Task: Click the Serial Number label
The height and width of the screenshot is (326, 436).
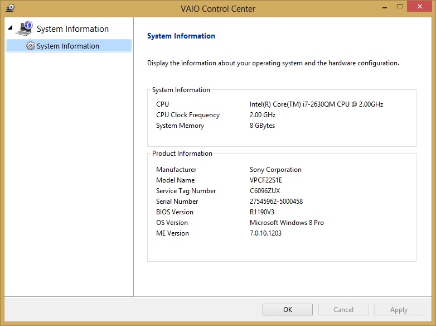Action: click(177, 202)
